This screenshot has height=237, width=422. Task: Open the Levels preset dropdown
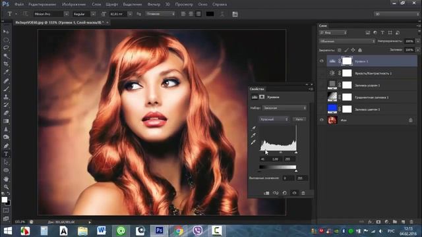(285, 108)
